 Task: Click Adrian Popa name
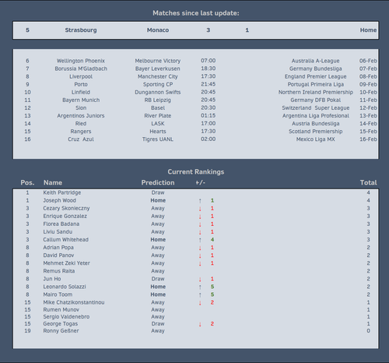(x=58, y=248)
